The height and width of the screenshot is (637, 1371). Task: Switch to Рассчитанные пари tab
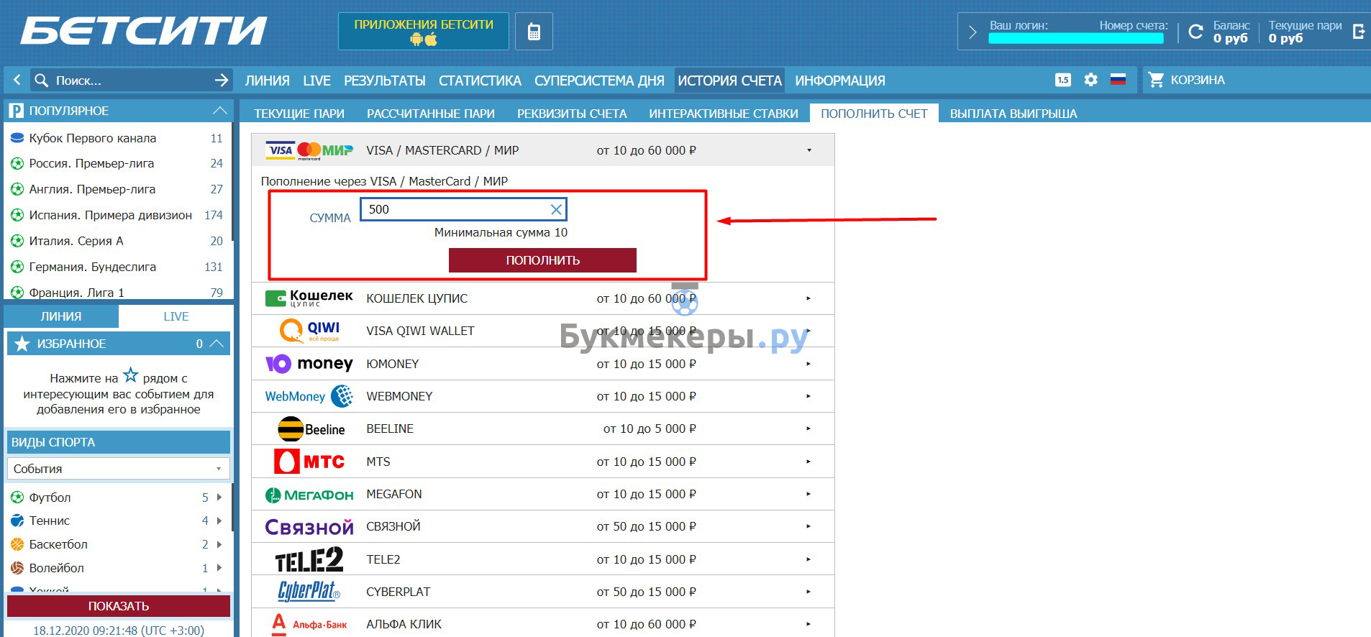[x=431, y=114]
